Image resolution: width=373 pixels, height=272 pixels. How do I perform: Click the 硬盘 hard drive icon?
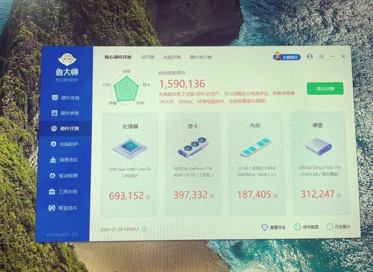[318, 147]
